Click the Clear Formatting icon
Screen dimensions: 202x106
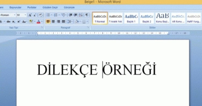coord(41,15)
